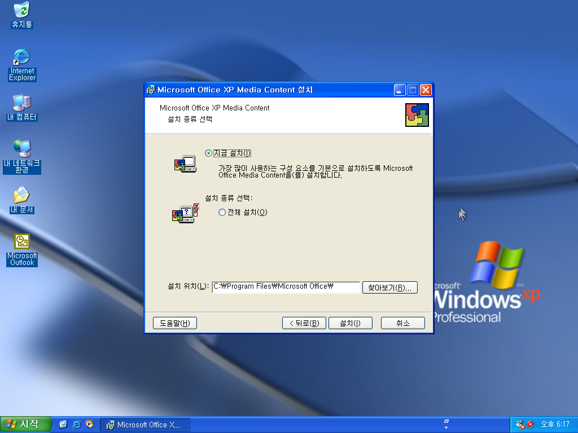Click the language bar restore icon on taskbar
Screen dimensions: 578x433
point(446,421)
